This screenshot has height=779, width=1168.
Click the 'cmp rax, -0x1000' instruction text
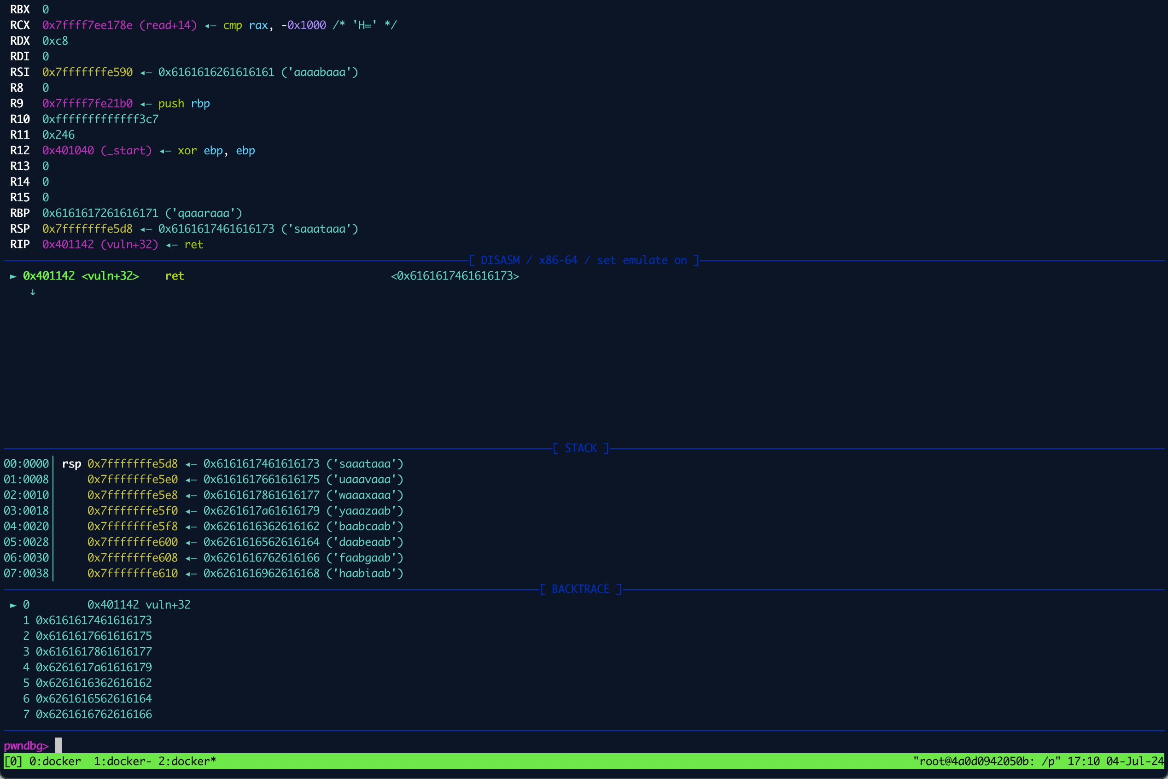(274, 25)
